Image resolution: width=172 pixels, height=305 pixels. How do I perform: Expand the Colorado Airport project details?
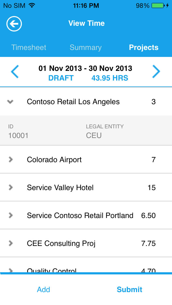(11, 160)
